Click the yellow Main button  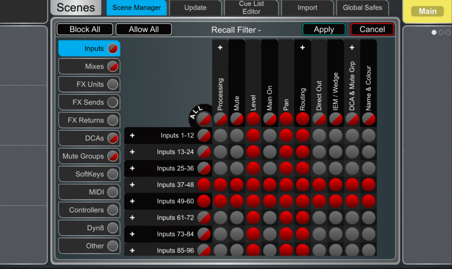[x=427, y=11]
